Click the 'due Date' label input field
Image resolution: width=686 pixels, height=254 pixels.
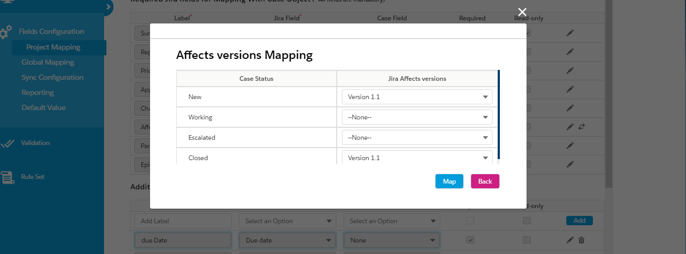[x=182, y=240]
